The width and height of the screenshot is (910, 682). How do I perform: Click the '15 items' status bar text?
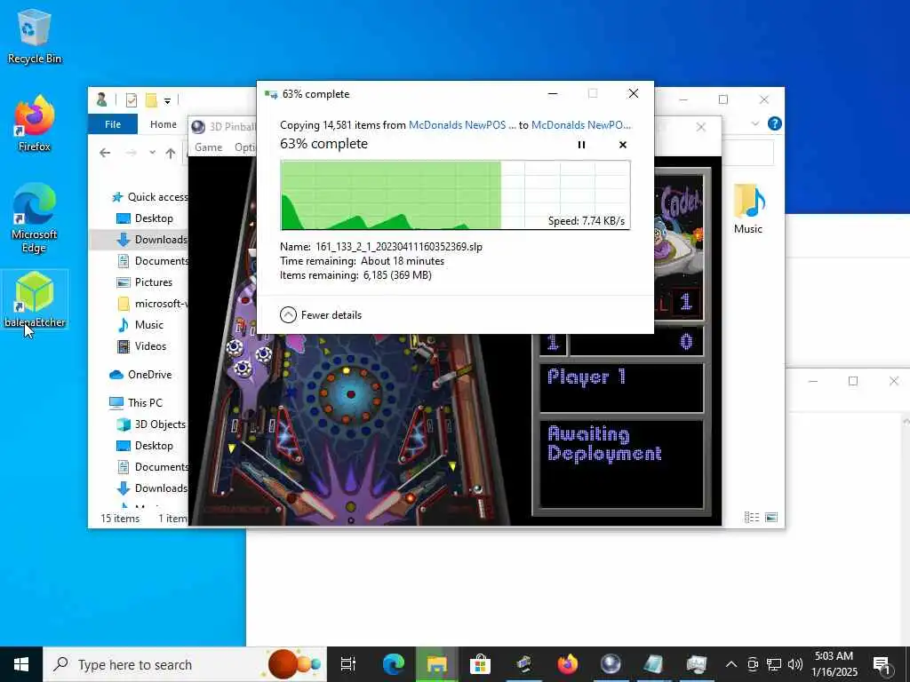[120, 519]
